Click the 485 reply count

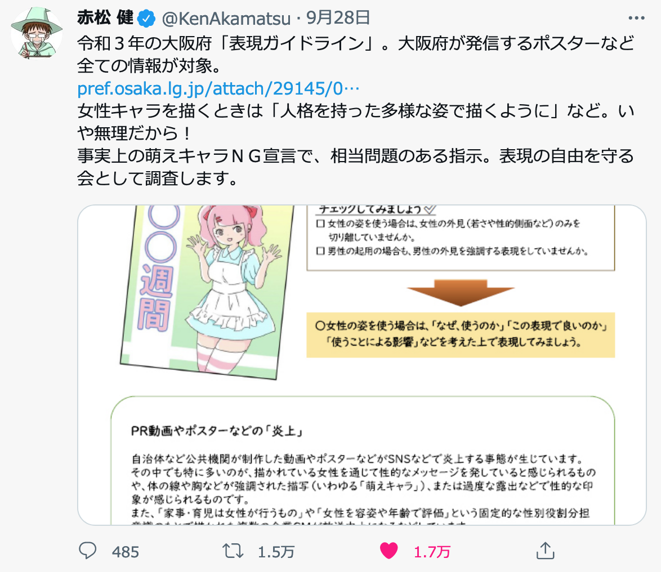[x=125, y=552]
